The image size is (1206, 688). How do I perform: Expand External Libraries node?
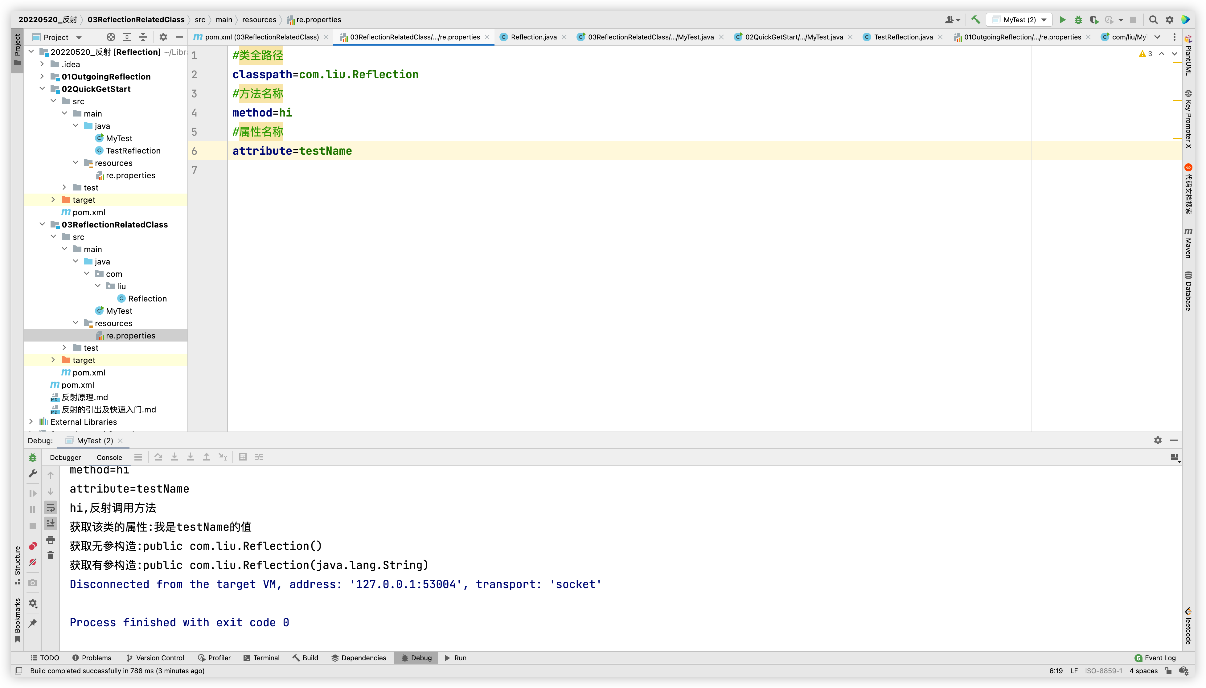(x=31, y=421)
